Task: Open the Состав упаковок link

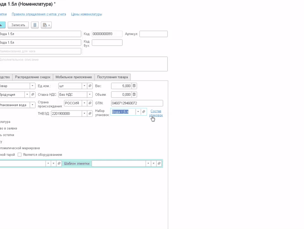Action: [x=156, y=113]
